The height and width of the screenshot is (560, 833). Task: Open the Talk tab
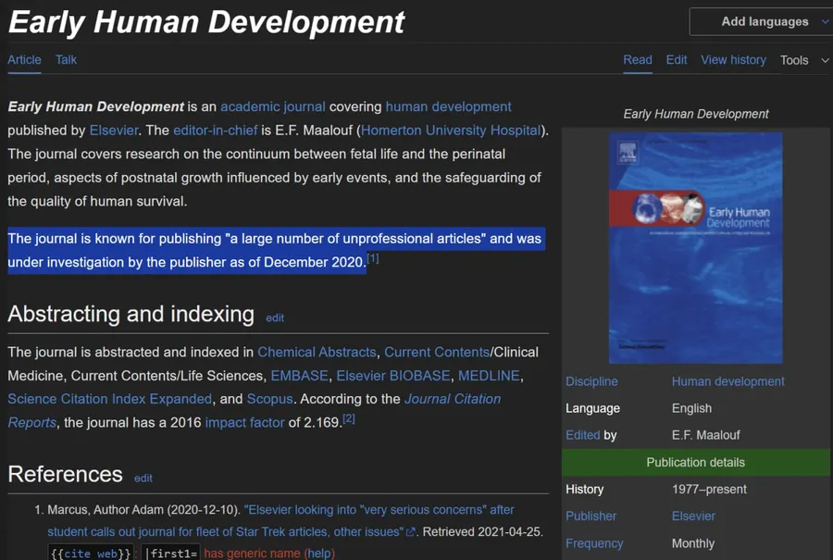67,60
